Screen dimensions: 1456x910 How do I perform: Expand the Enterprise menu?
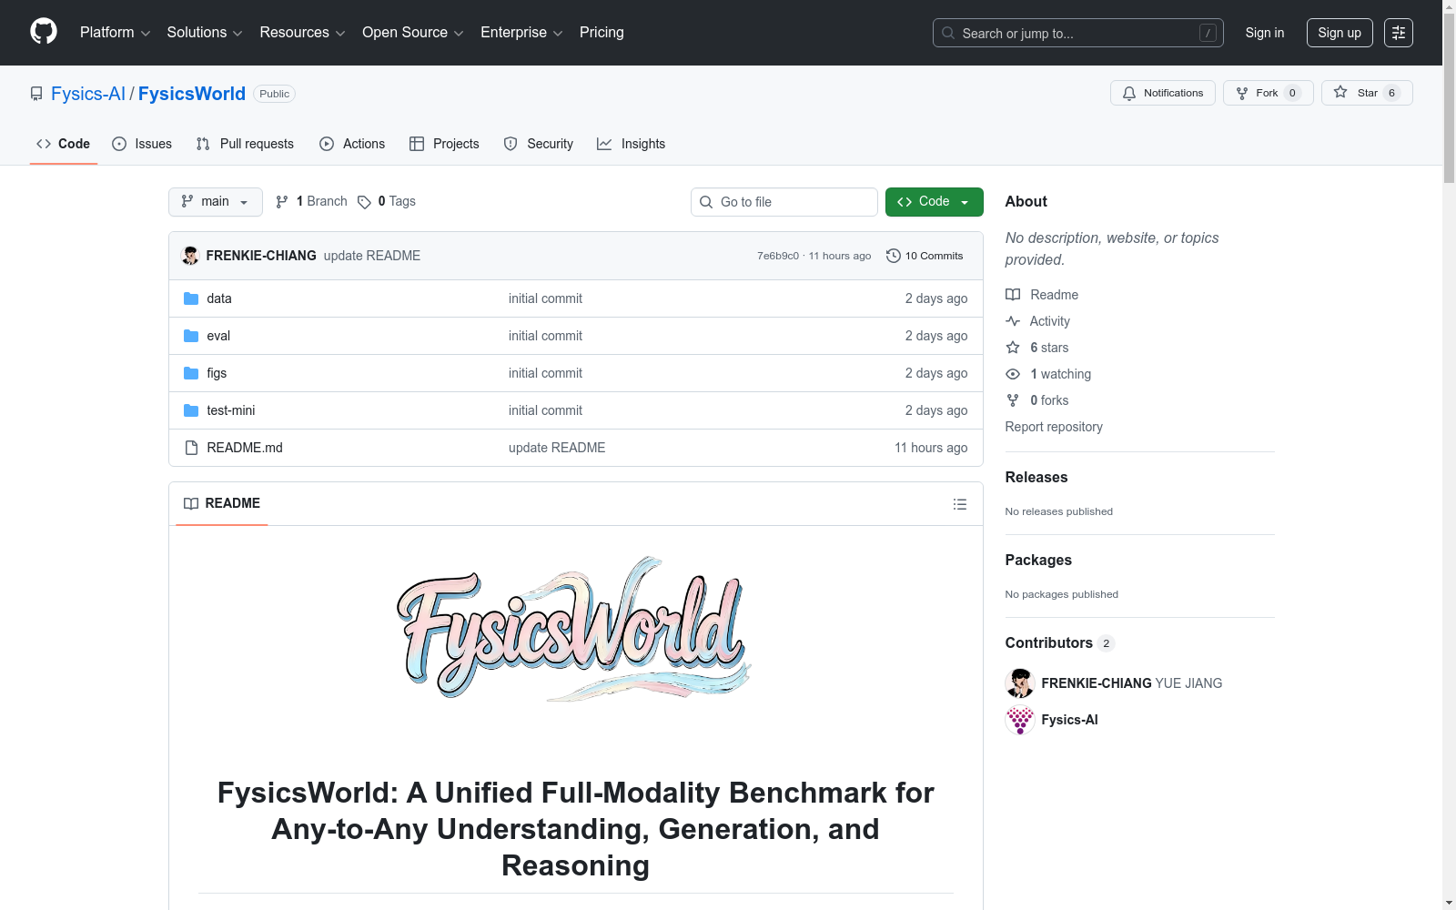pyautogui.click(x=521, y=33)
